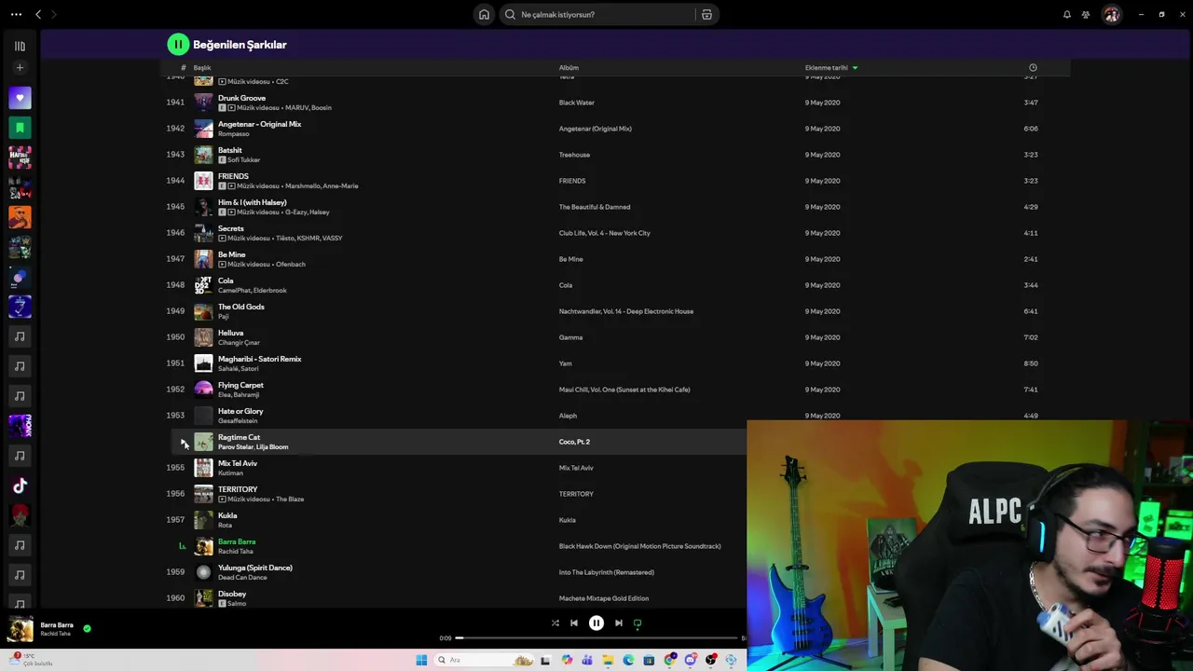Skip to the next track
Viewport: 1193px width, 671px height.
point(619,623)
